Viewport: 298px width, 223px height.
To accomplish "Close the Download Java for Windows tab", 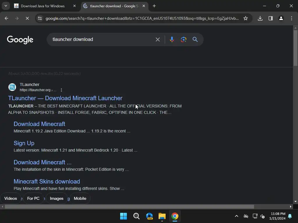I will pyautogui.click(x=74, y=6).
